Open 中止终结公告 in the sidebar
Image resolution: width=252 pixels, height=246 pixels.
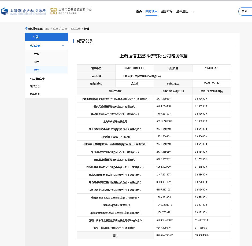(37, 79)
